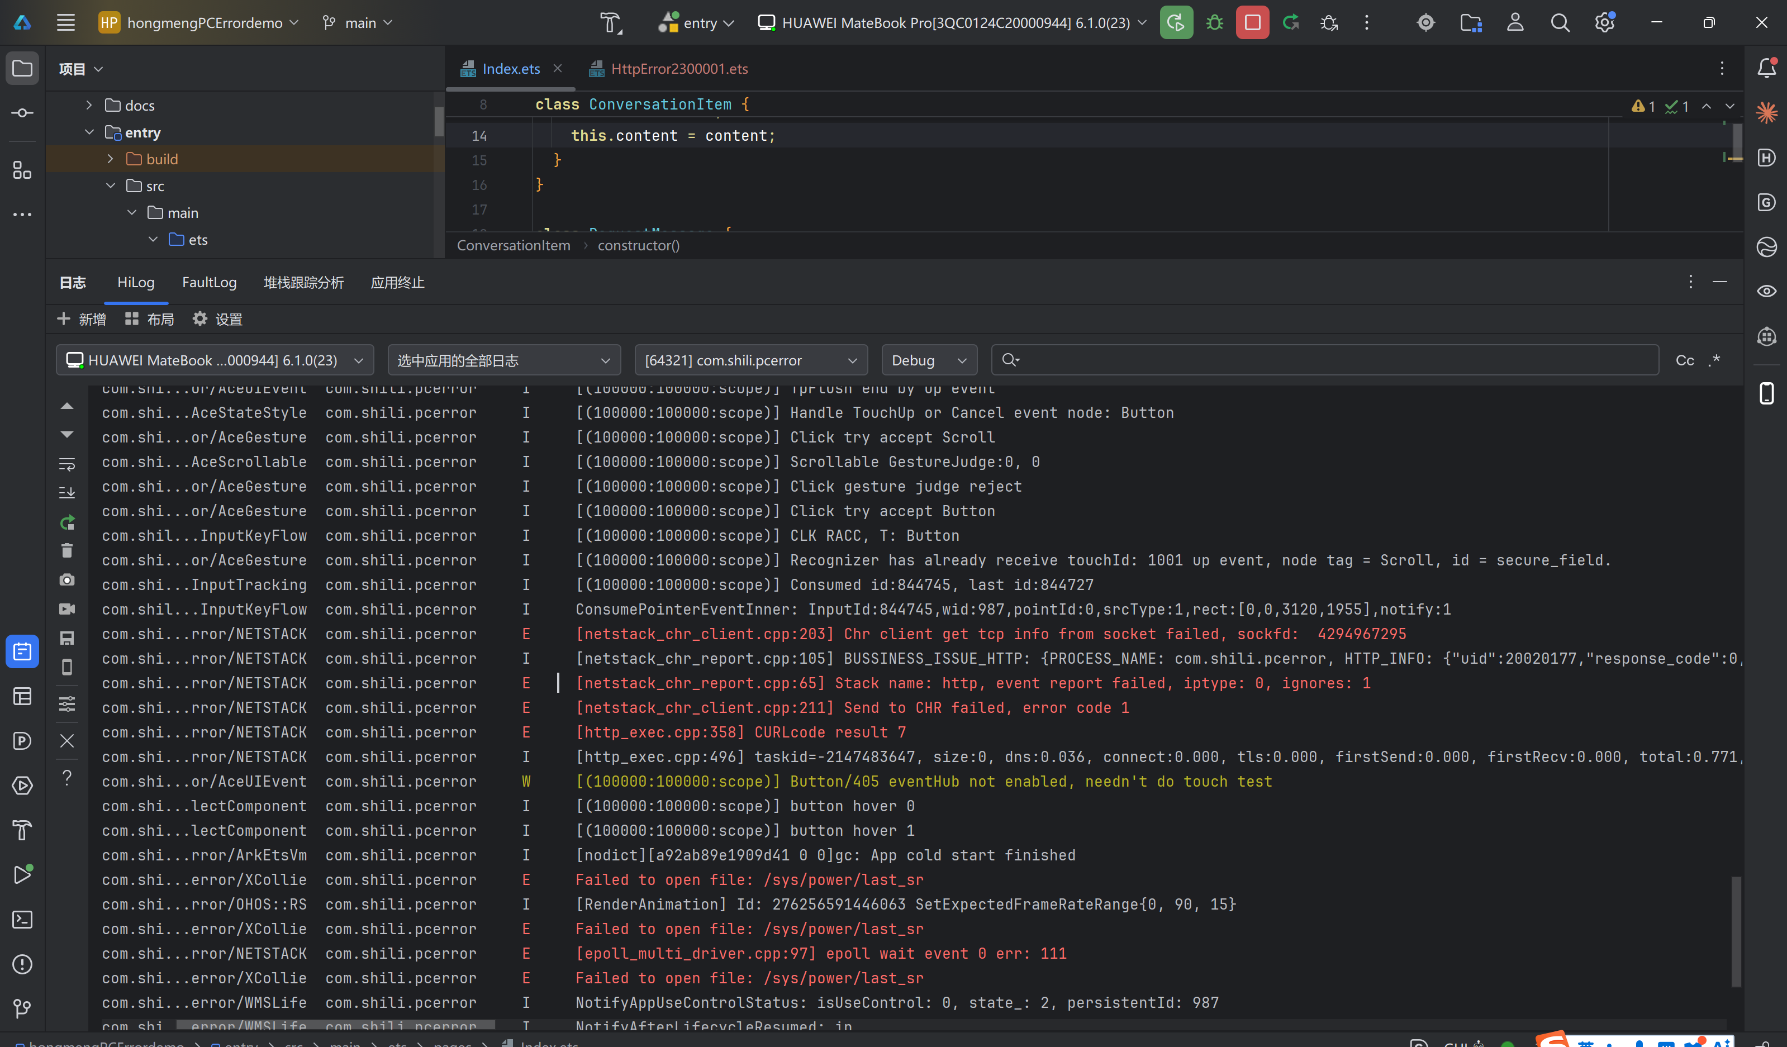Screen dimensions: 1787x1047
Task: Click constructor() breadcrumb
Action: [638, 245]
